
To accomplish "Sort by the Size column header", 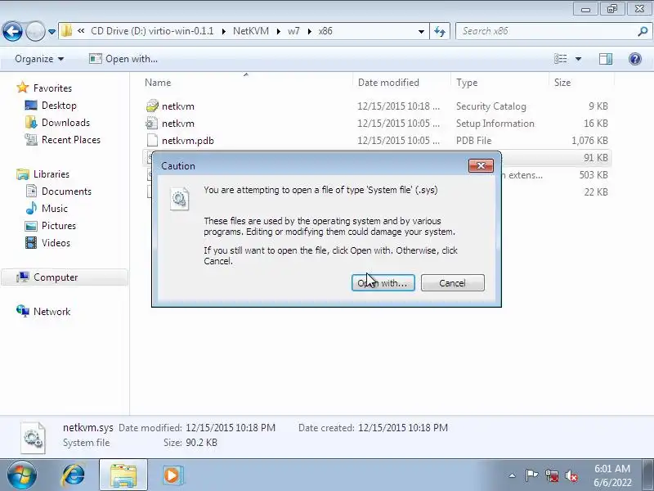I will (x=581, y=83).
